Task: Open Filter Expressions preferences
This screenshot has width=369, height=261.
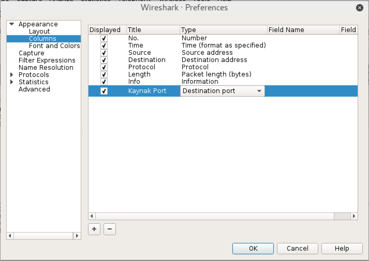Action: click(47, 60)
